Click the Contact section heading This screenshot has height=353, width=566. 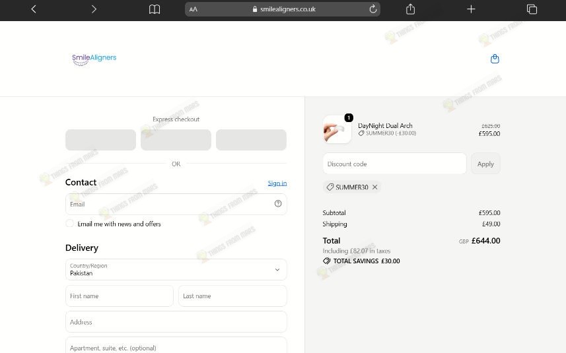[x=81, y=182]
